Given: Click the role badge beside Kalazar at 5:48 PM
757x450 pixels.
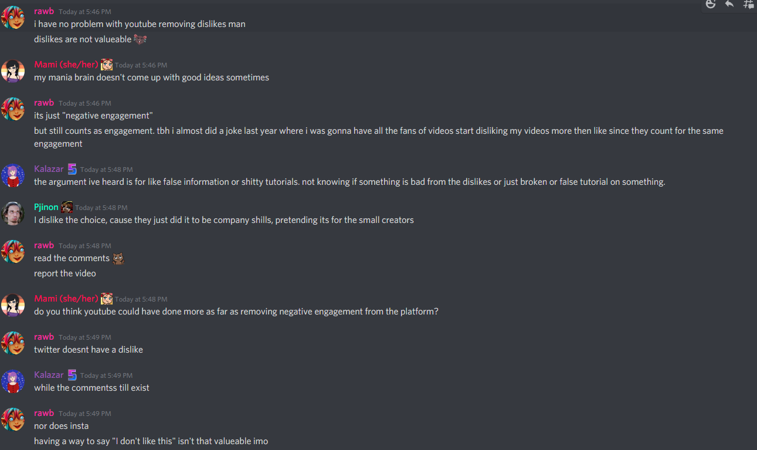Looking at the screenshot, I should [72, 169].
